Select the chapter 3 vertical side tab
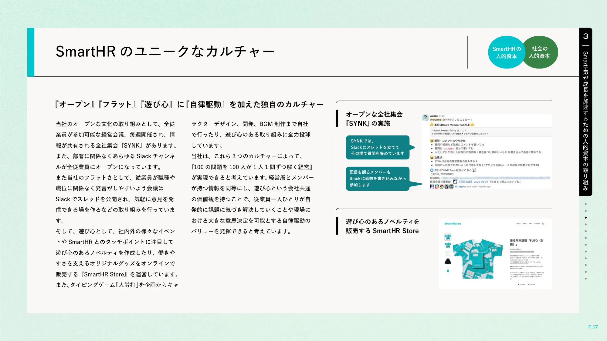 point(586,112)
